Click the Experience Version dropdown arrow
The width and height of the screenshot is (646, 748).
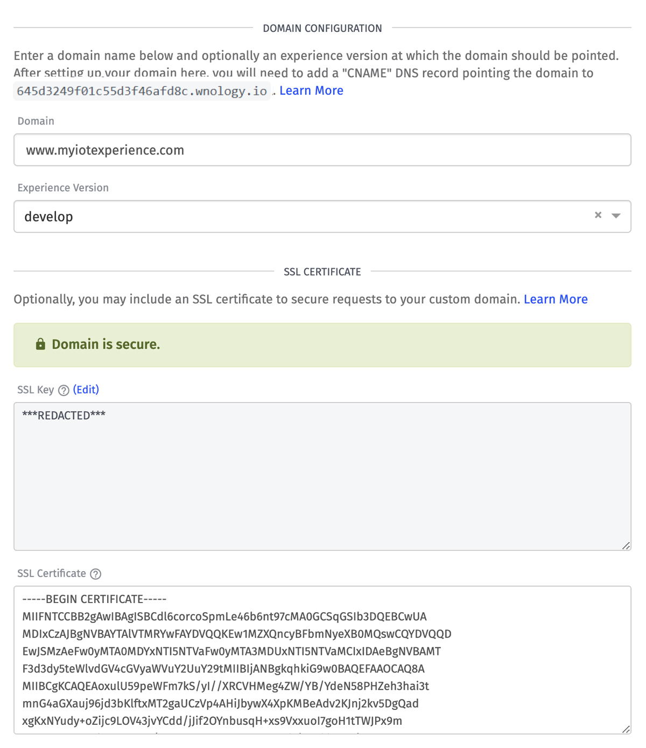pyautogui.click(x=616, y=216)
